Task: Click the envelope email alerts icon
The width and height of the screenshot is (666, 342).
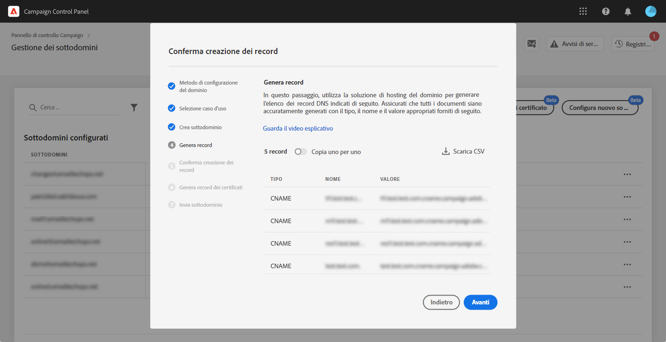Action: (531, 44)
